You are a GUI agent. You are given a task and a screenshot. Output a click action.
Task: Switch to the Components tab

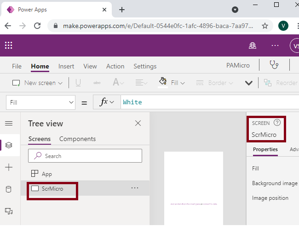point(77,139)
